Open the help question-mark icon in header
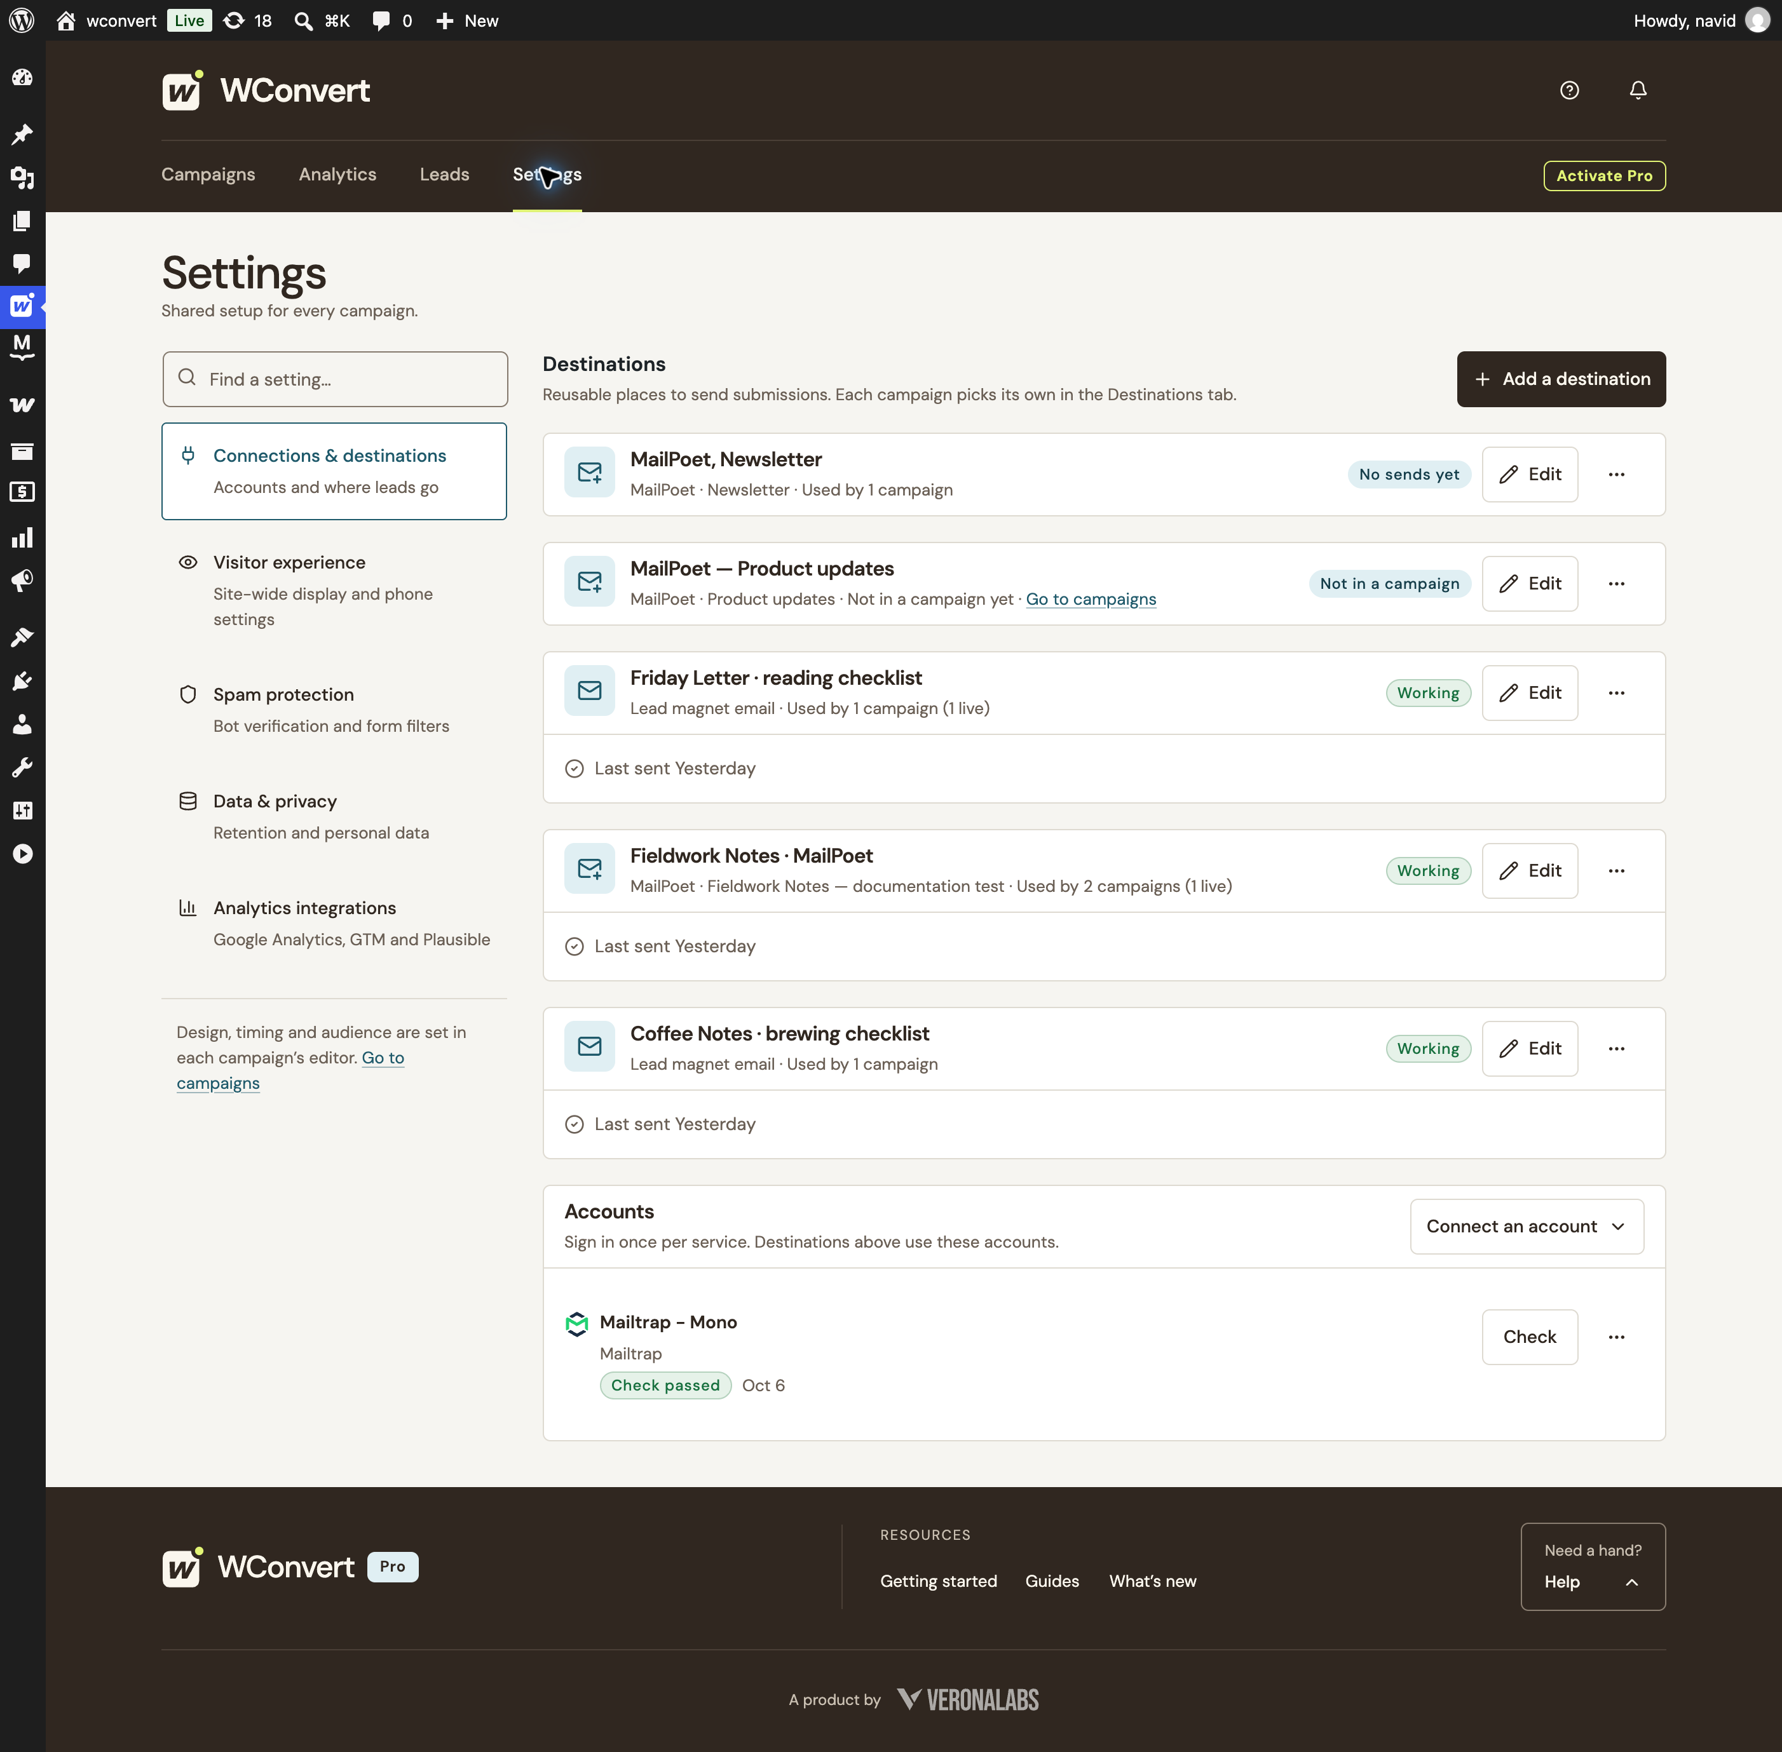The width and height of the screenshot is (1782, 1752). [x=1569, y=90]
